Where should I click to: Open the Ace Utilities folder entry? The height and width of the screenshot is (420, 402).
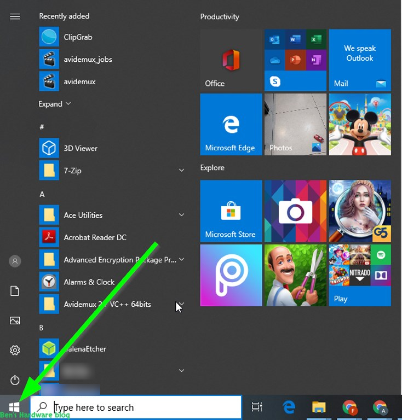point(112,215)
